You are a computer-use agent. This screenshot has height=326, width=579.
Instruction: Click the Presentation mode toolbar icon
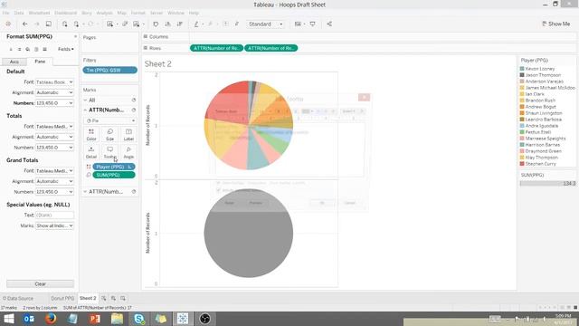tap(312, 24)
